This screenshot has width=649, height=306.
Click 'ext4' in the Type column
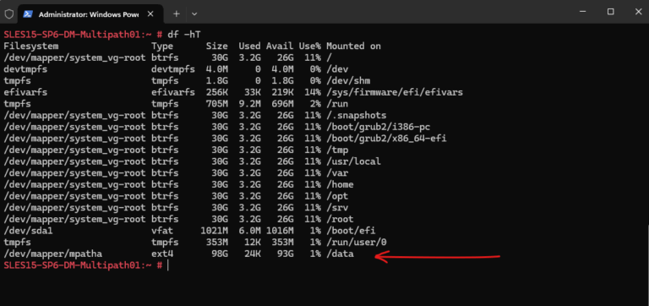[162, 254]
